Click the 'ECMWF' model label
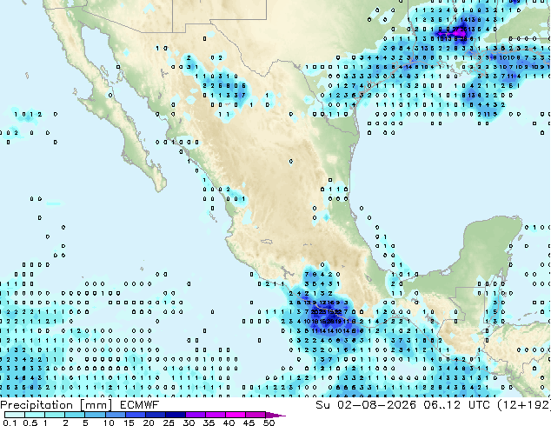551x426 pixels. 140,405
